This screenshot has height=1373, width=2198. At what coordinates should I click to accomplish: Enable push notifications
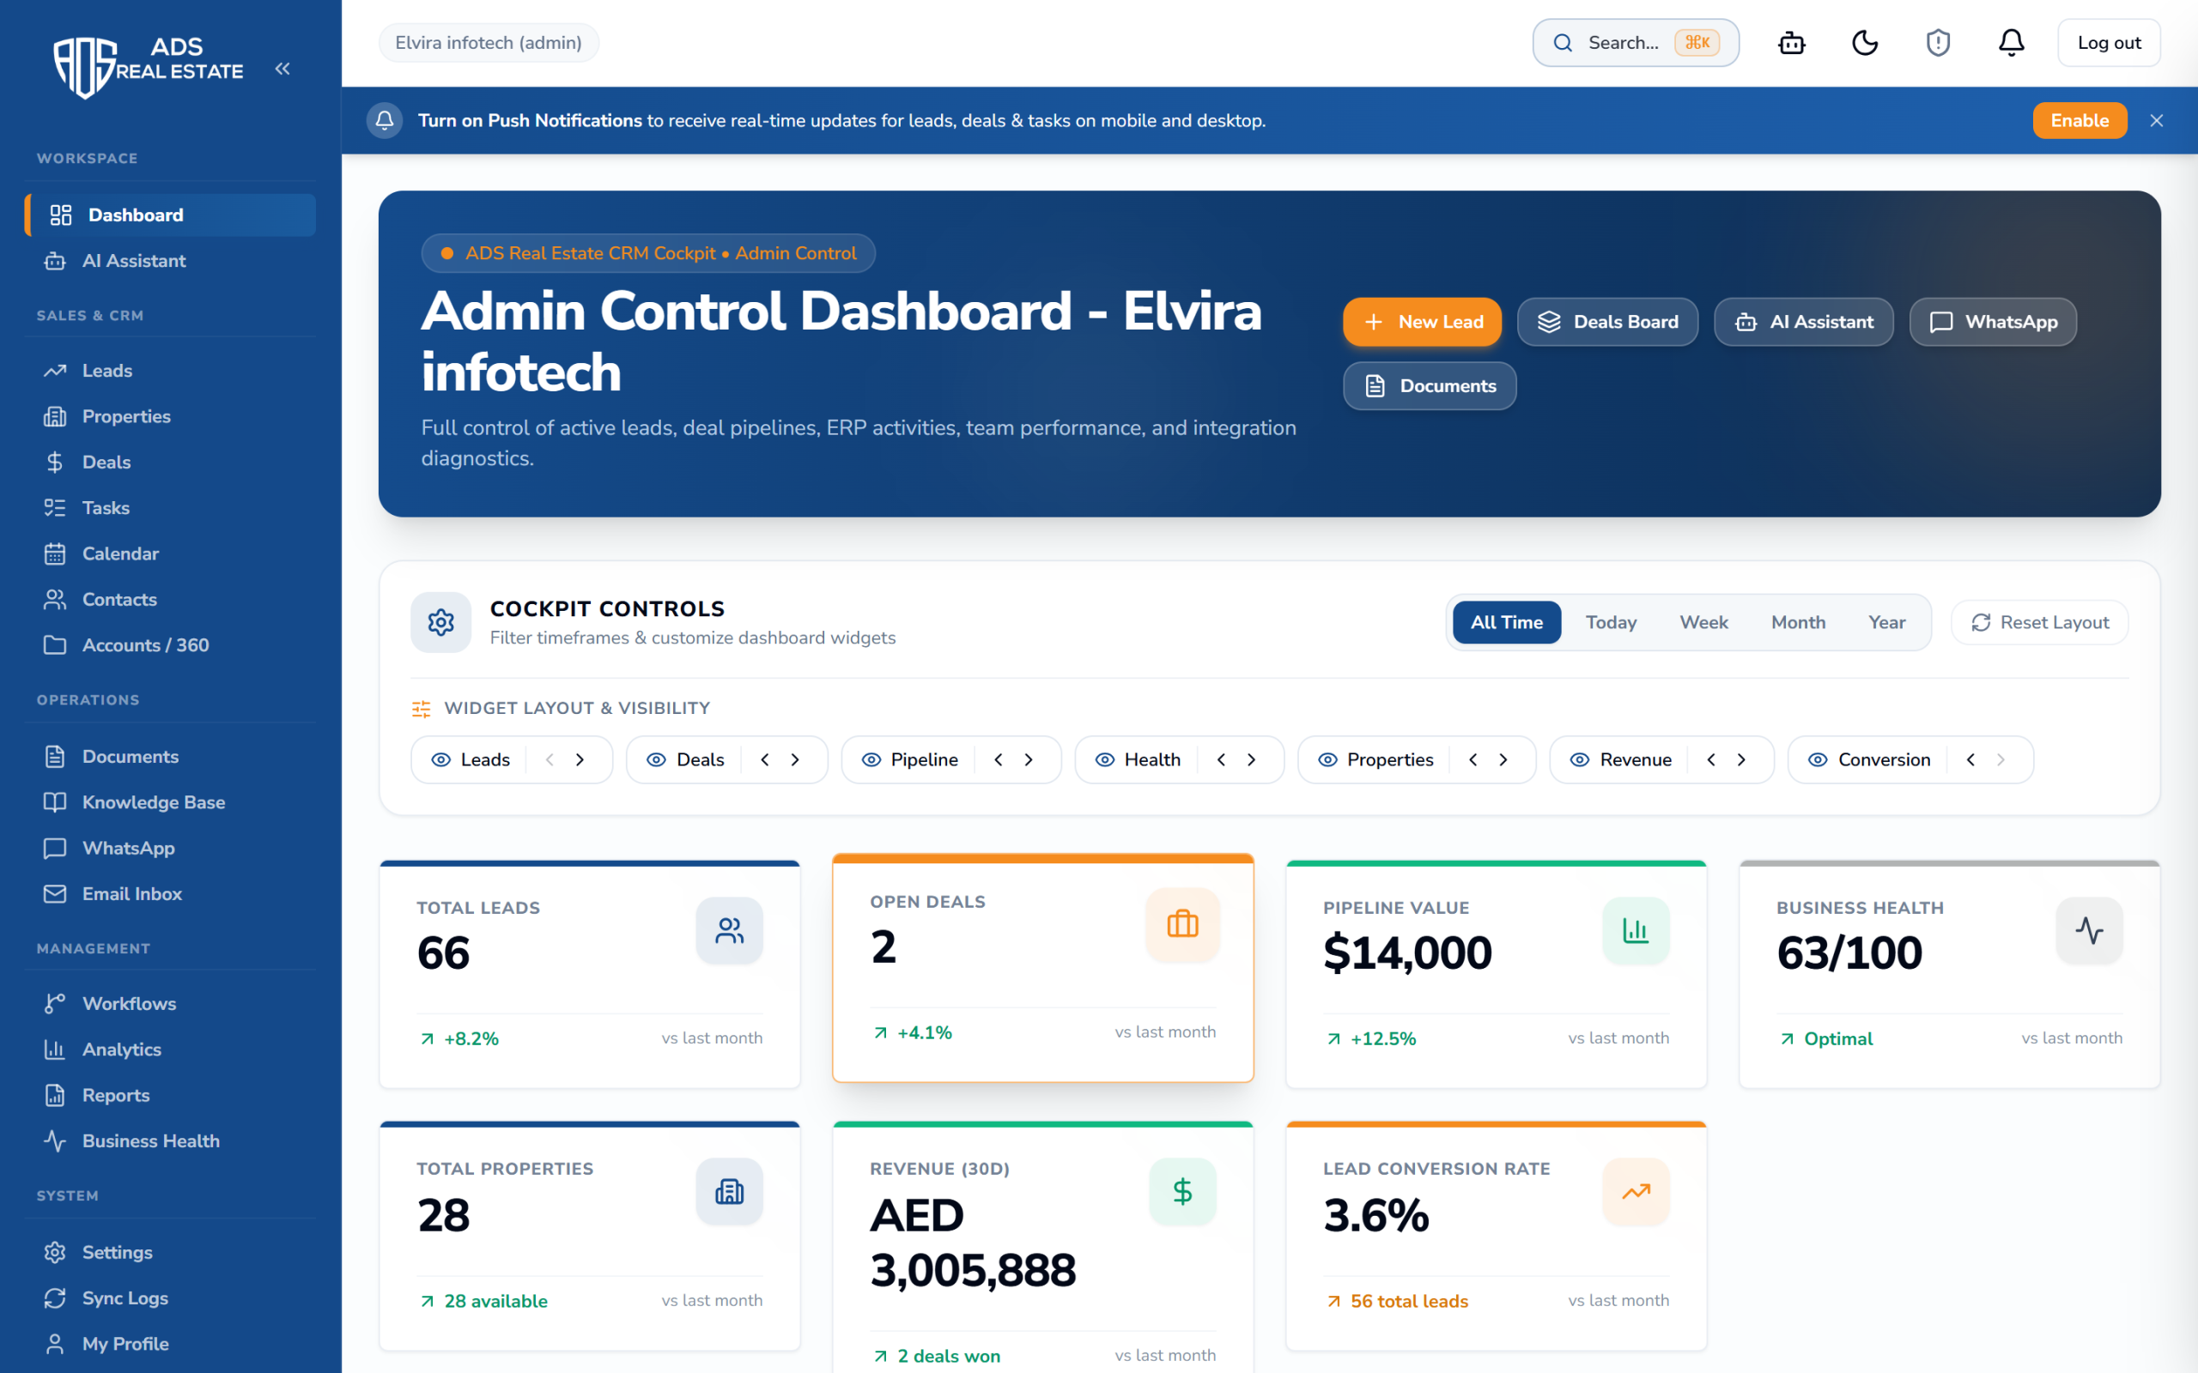click(x=2079, y=121)
